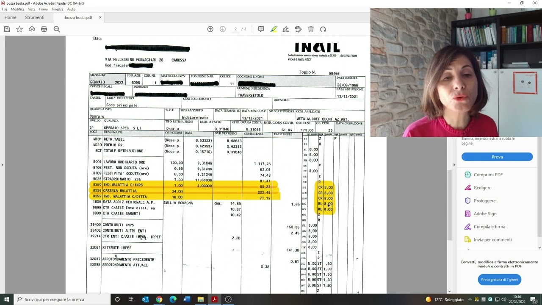The height and width of the screenshot is (305, 542).
Task: Click the 'RITENUTE IRPEF' row text
Action: tap(117, 248)
